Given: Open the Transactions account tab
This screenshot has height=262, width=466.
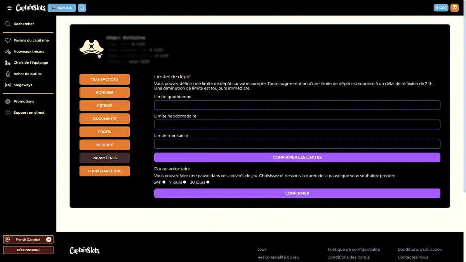Looking at the screenshot, I should (x=104, y=80).
